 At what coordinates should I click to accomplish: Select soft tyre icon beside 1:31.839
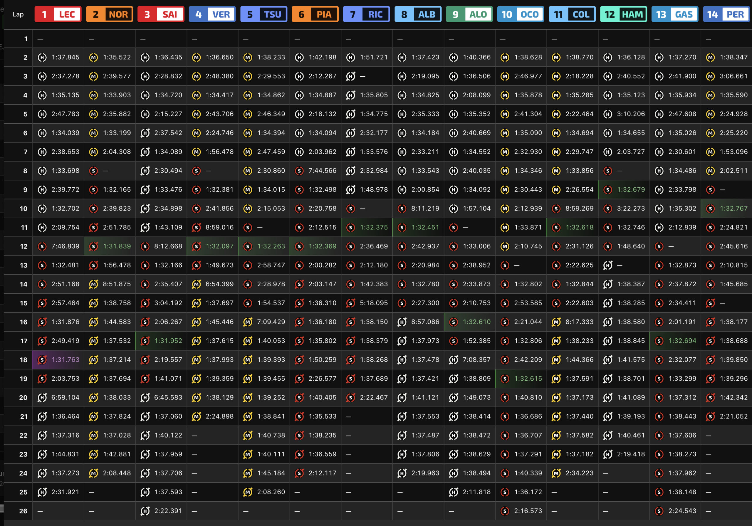(x=94, y=246)
